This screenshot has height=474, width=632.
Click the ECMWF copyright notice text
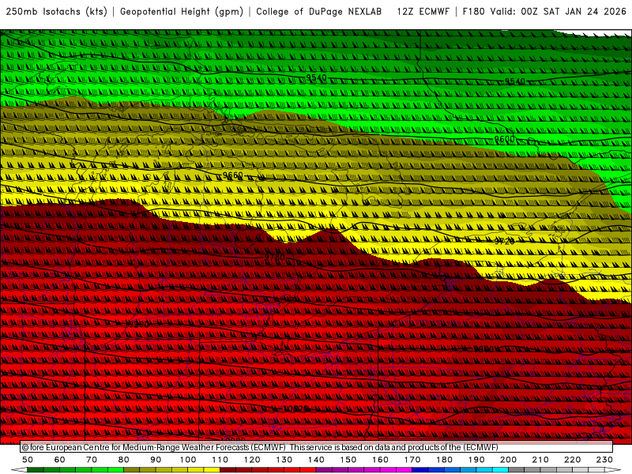[x=260, y=447]
